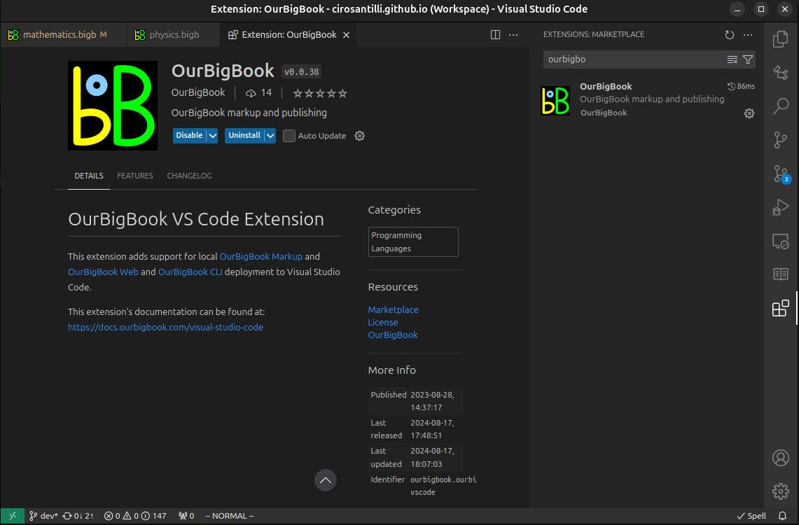Click the gear on the OurBigBook list entry
The image size is (799, 525).
tap(749, 113)
